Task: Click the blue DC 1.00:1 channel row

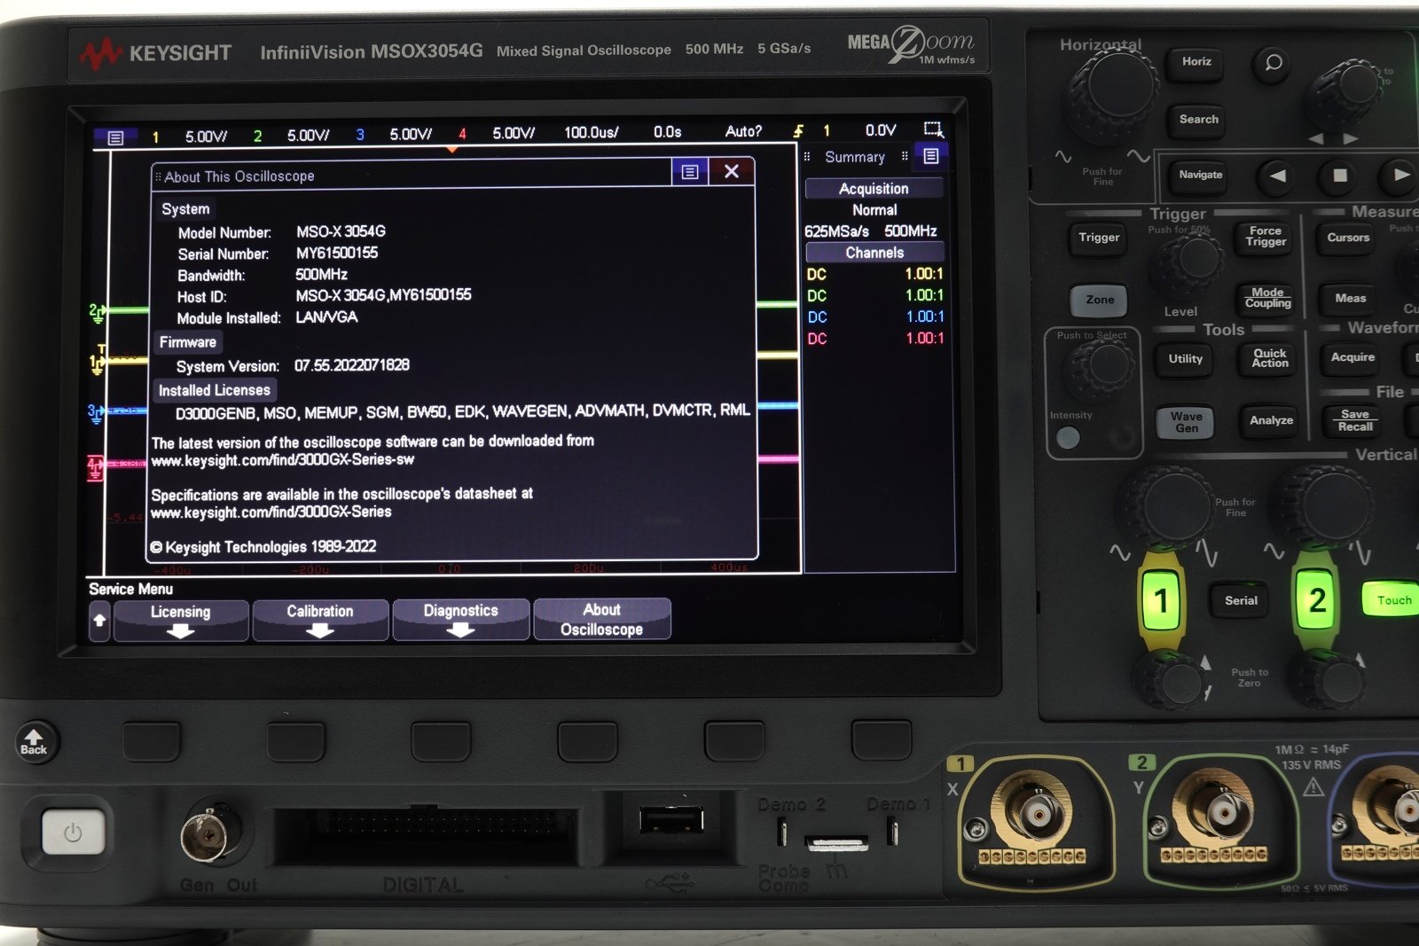Action: (875, 317)
